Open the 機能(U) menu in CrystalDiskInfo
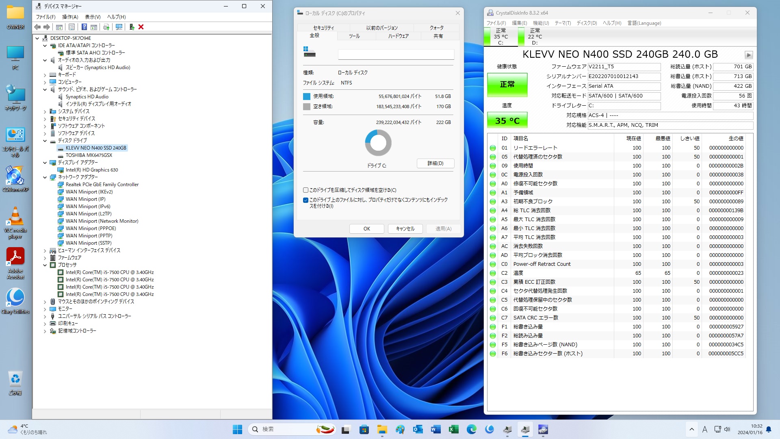 tap(541, 23)
